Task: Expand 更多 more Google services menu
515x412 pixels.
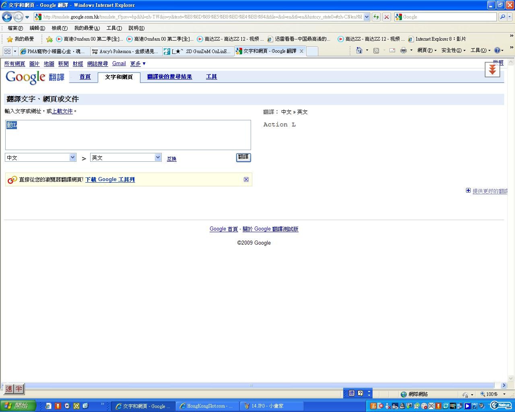Action: 138,64
